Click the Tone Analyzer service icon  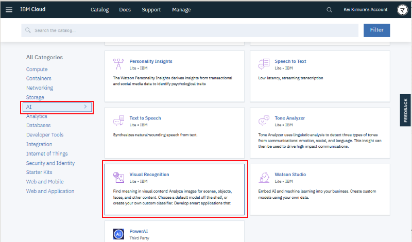coord(264,120)
